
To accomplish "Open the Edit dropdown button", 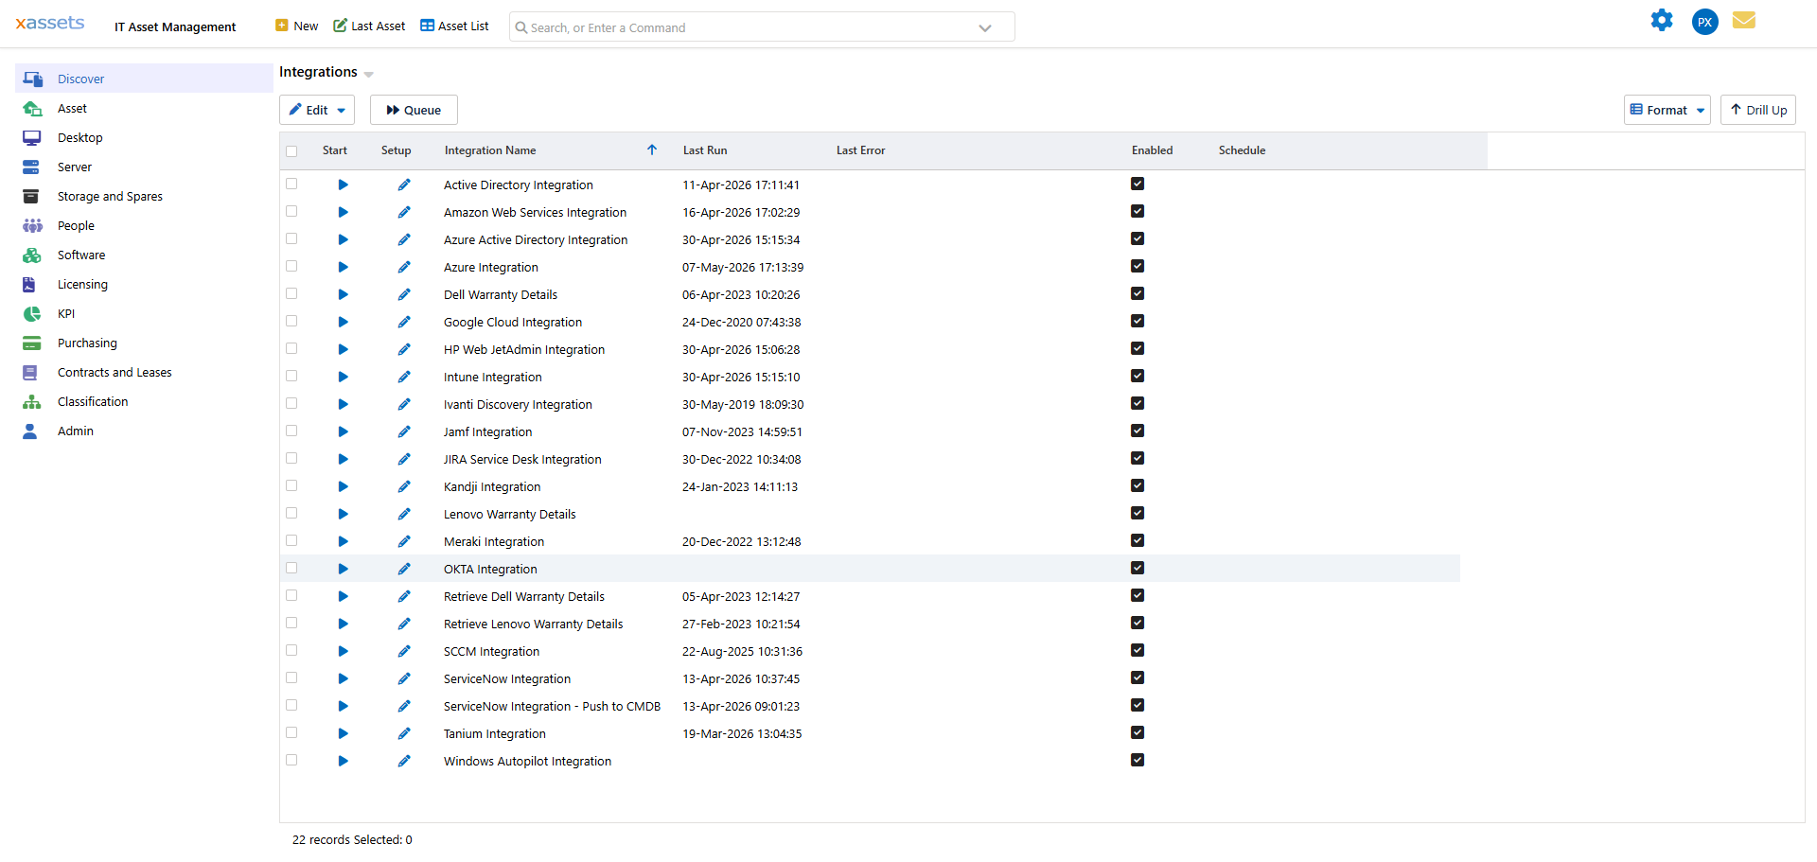I will pos(317,110).
